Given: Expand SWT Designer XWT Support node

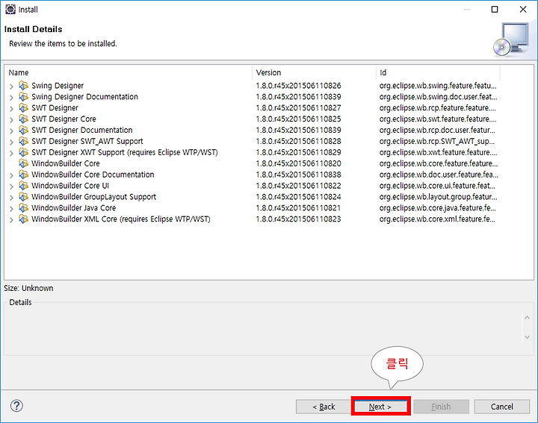Looking at the screenshot, I should [x=11, y=153].
